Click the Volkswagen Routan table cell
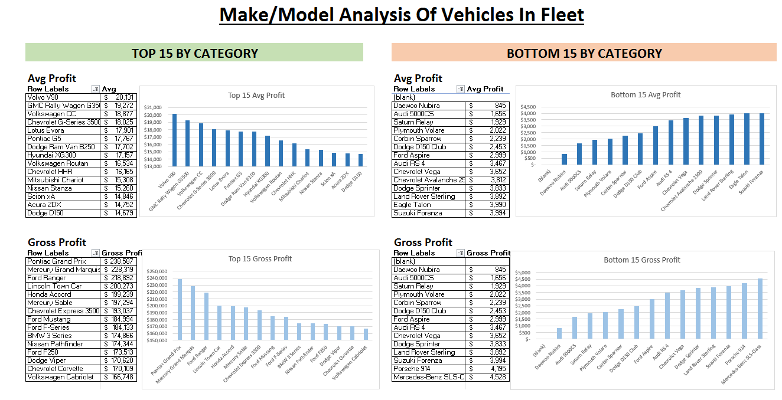Screen dimensions: 782x400 pos(63,163)
